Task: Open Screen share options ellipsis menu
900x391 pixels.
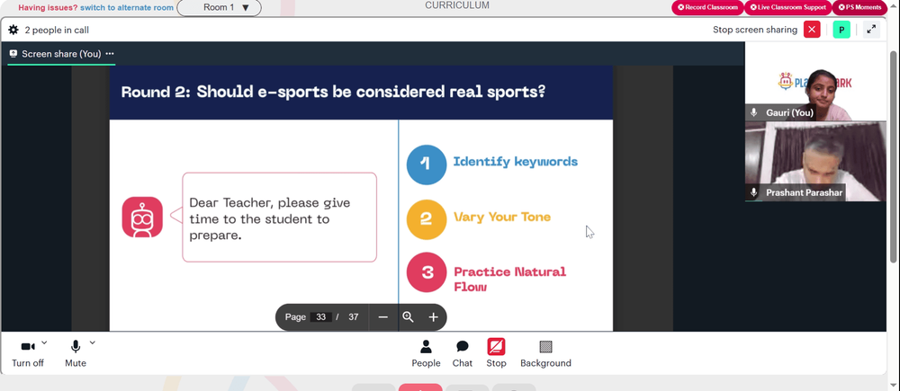Action: tap(110, 54)
